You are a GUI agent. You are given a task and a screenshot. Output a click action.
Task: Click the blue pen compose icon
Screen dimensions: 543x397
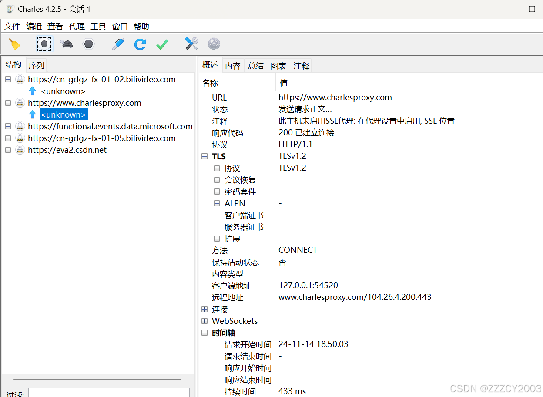117,44
